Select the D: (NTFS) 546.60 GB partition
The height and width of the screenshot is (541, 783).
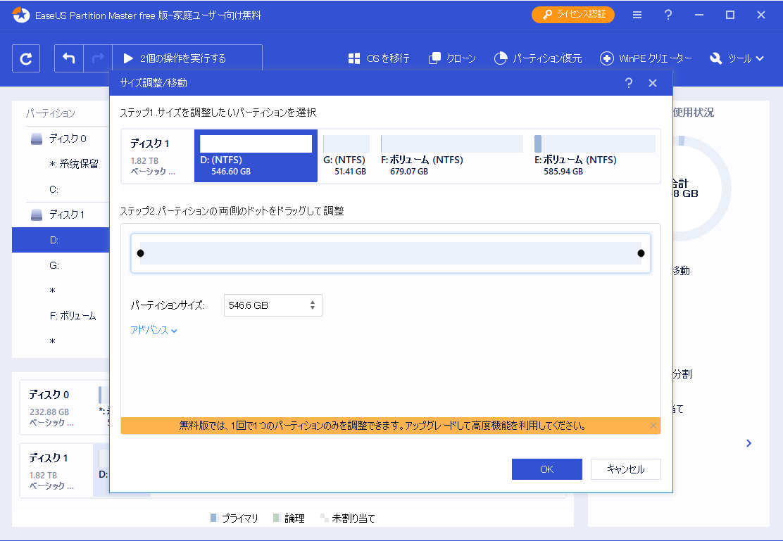pos(256,155)
